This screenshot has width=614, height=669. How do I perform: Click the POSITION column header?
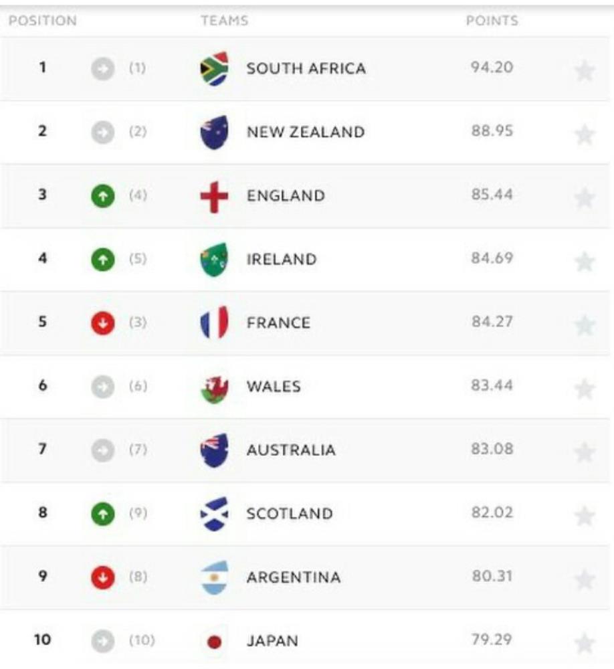pyautogui.click(x=43, y=21)
